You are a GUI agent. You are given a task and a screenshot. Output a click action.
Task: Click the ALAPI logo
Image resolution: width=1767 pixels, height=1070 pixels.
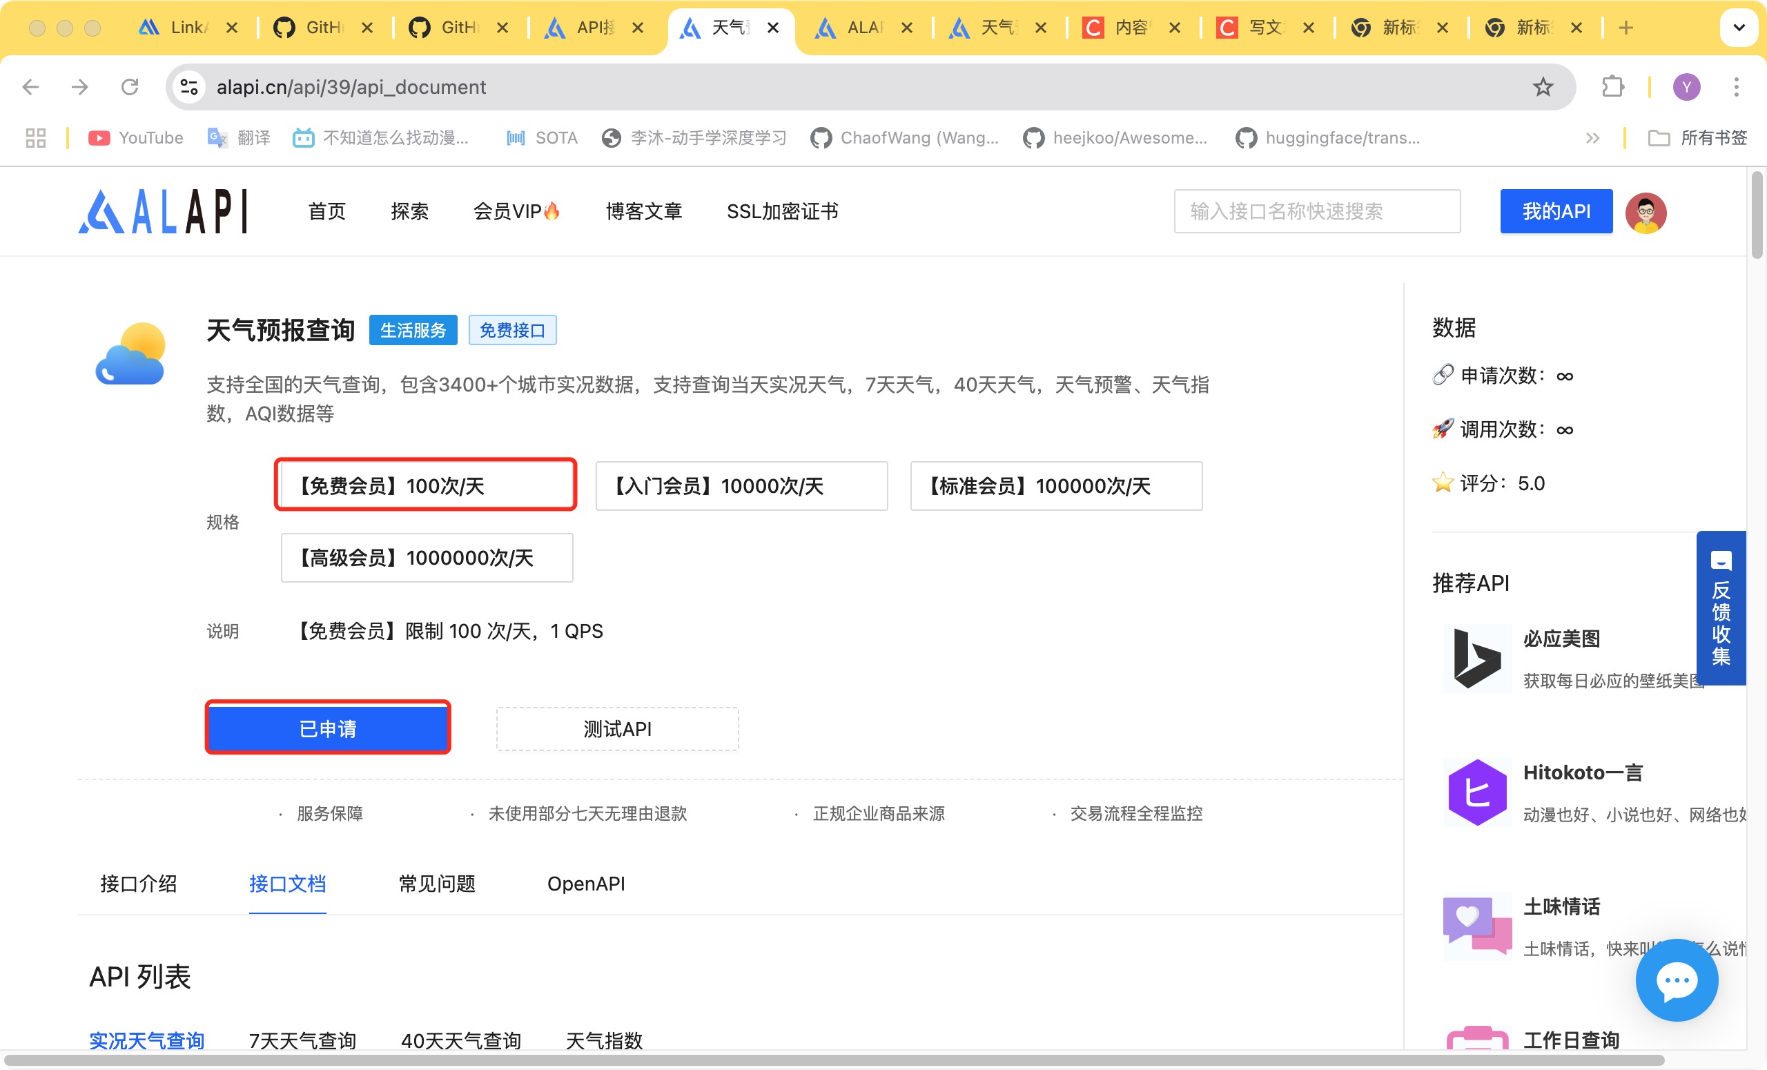pyautogui.click(x=163, y=211)
